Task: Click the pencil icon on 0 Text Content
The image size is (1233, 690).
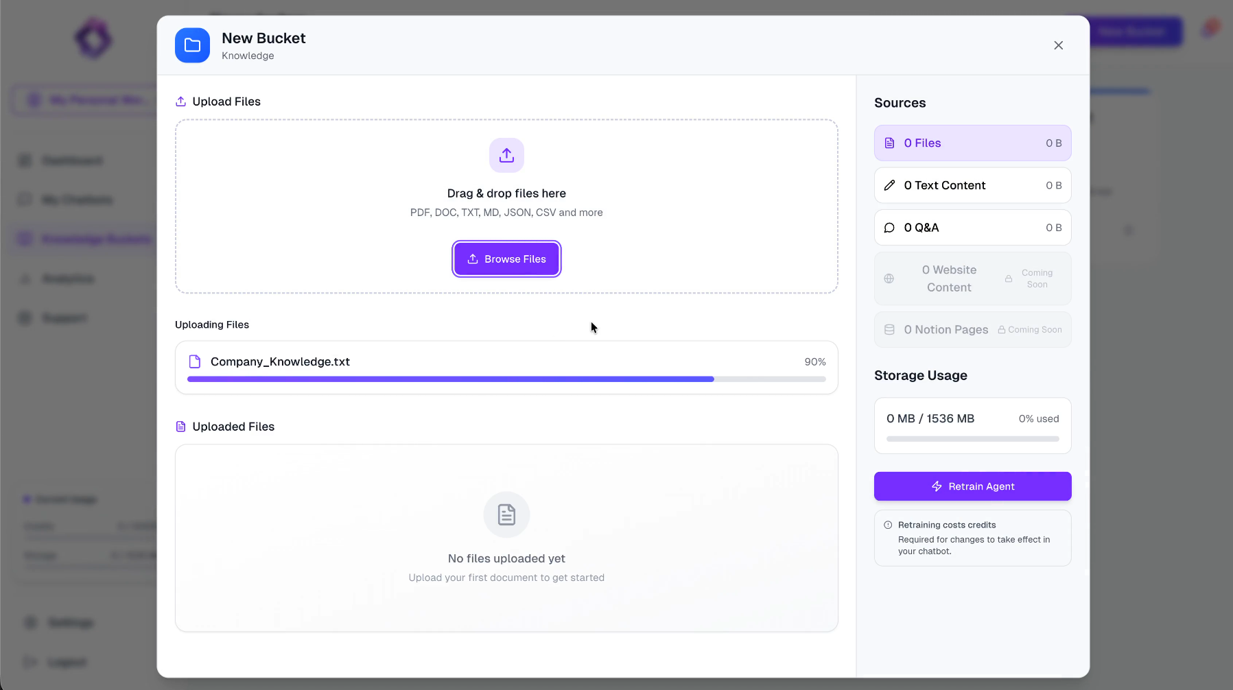Action: click(890, 185)
